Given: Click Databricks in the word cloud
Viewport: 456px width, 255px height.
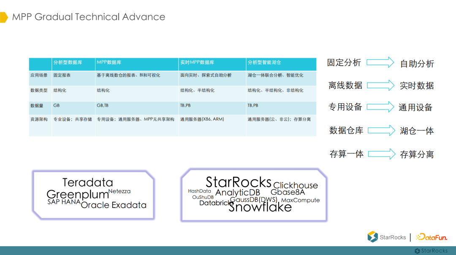Looking at the screenshot, I should 217,203.
